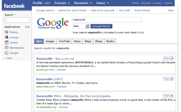Open the Friends dropdown arrow
Image resolution: width=181 pixels, height=112 pixels.
coord(69,3)
